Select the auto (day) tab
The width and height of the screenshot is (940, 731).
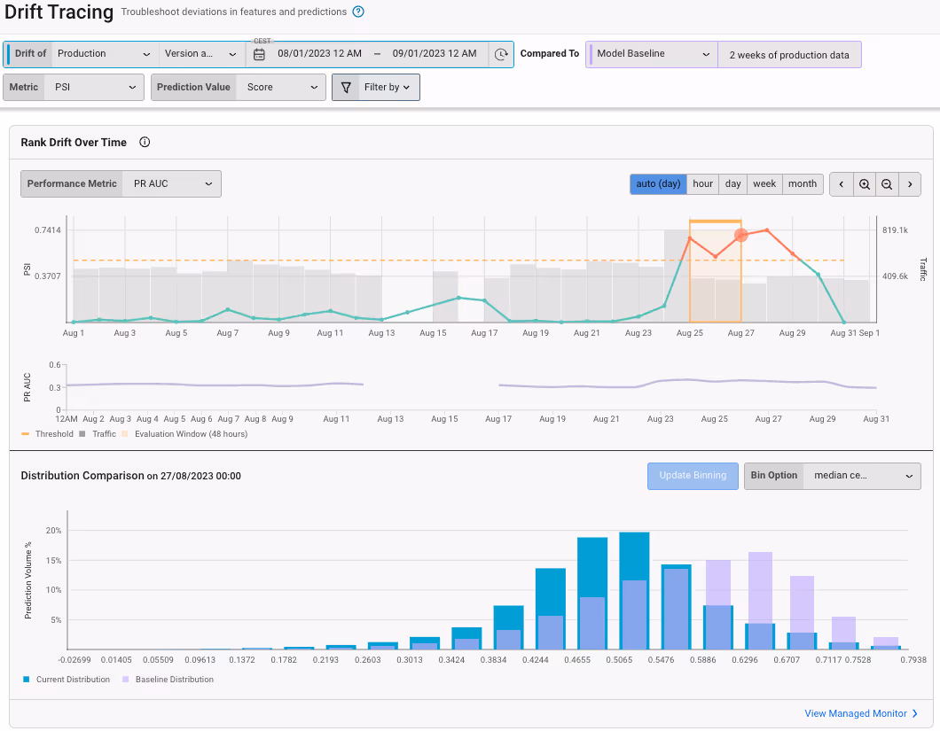click(x=658, y=184)
